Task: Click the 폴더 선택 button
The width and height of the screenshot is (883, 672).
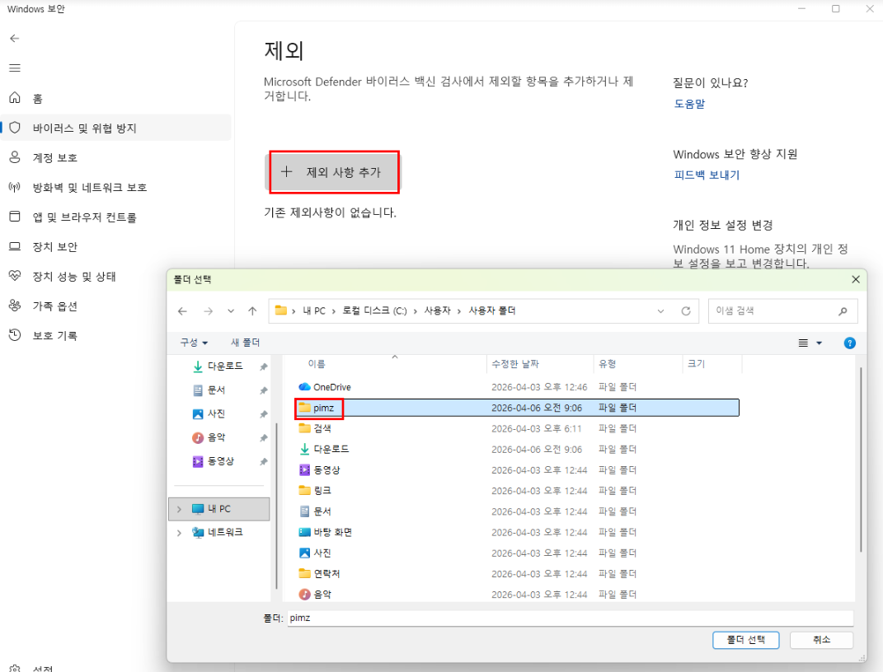Action: [x=745, y=640]
